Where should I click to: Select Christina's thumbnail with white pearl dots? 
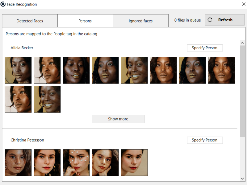tap(76, 162)
